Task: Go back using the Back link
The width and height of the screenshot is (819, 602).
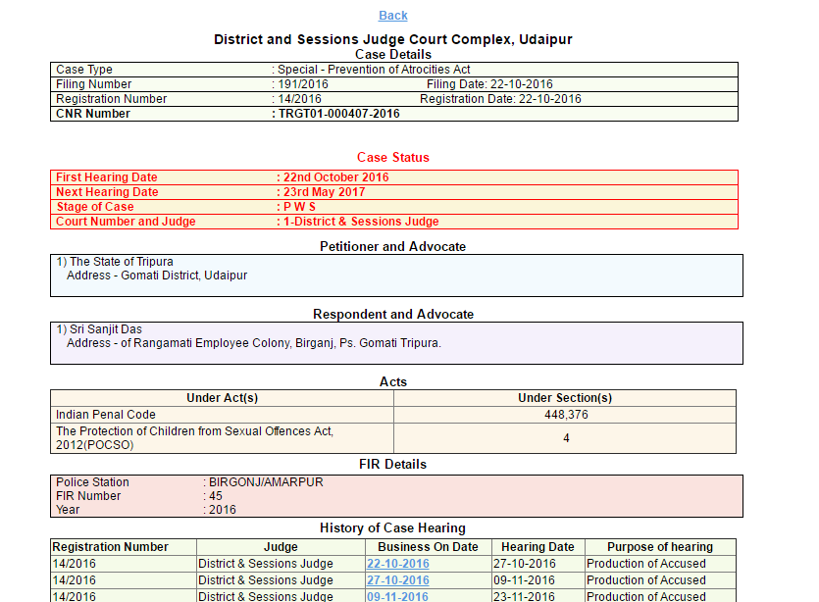Action: [392, 16]
